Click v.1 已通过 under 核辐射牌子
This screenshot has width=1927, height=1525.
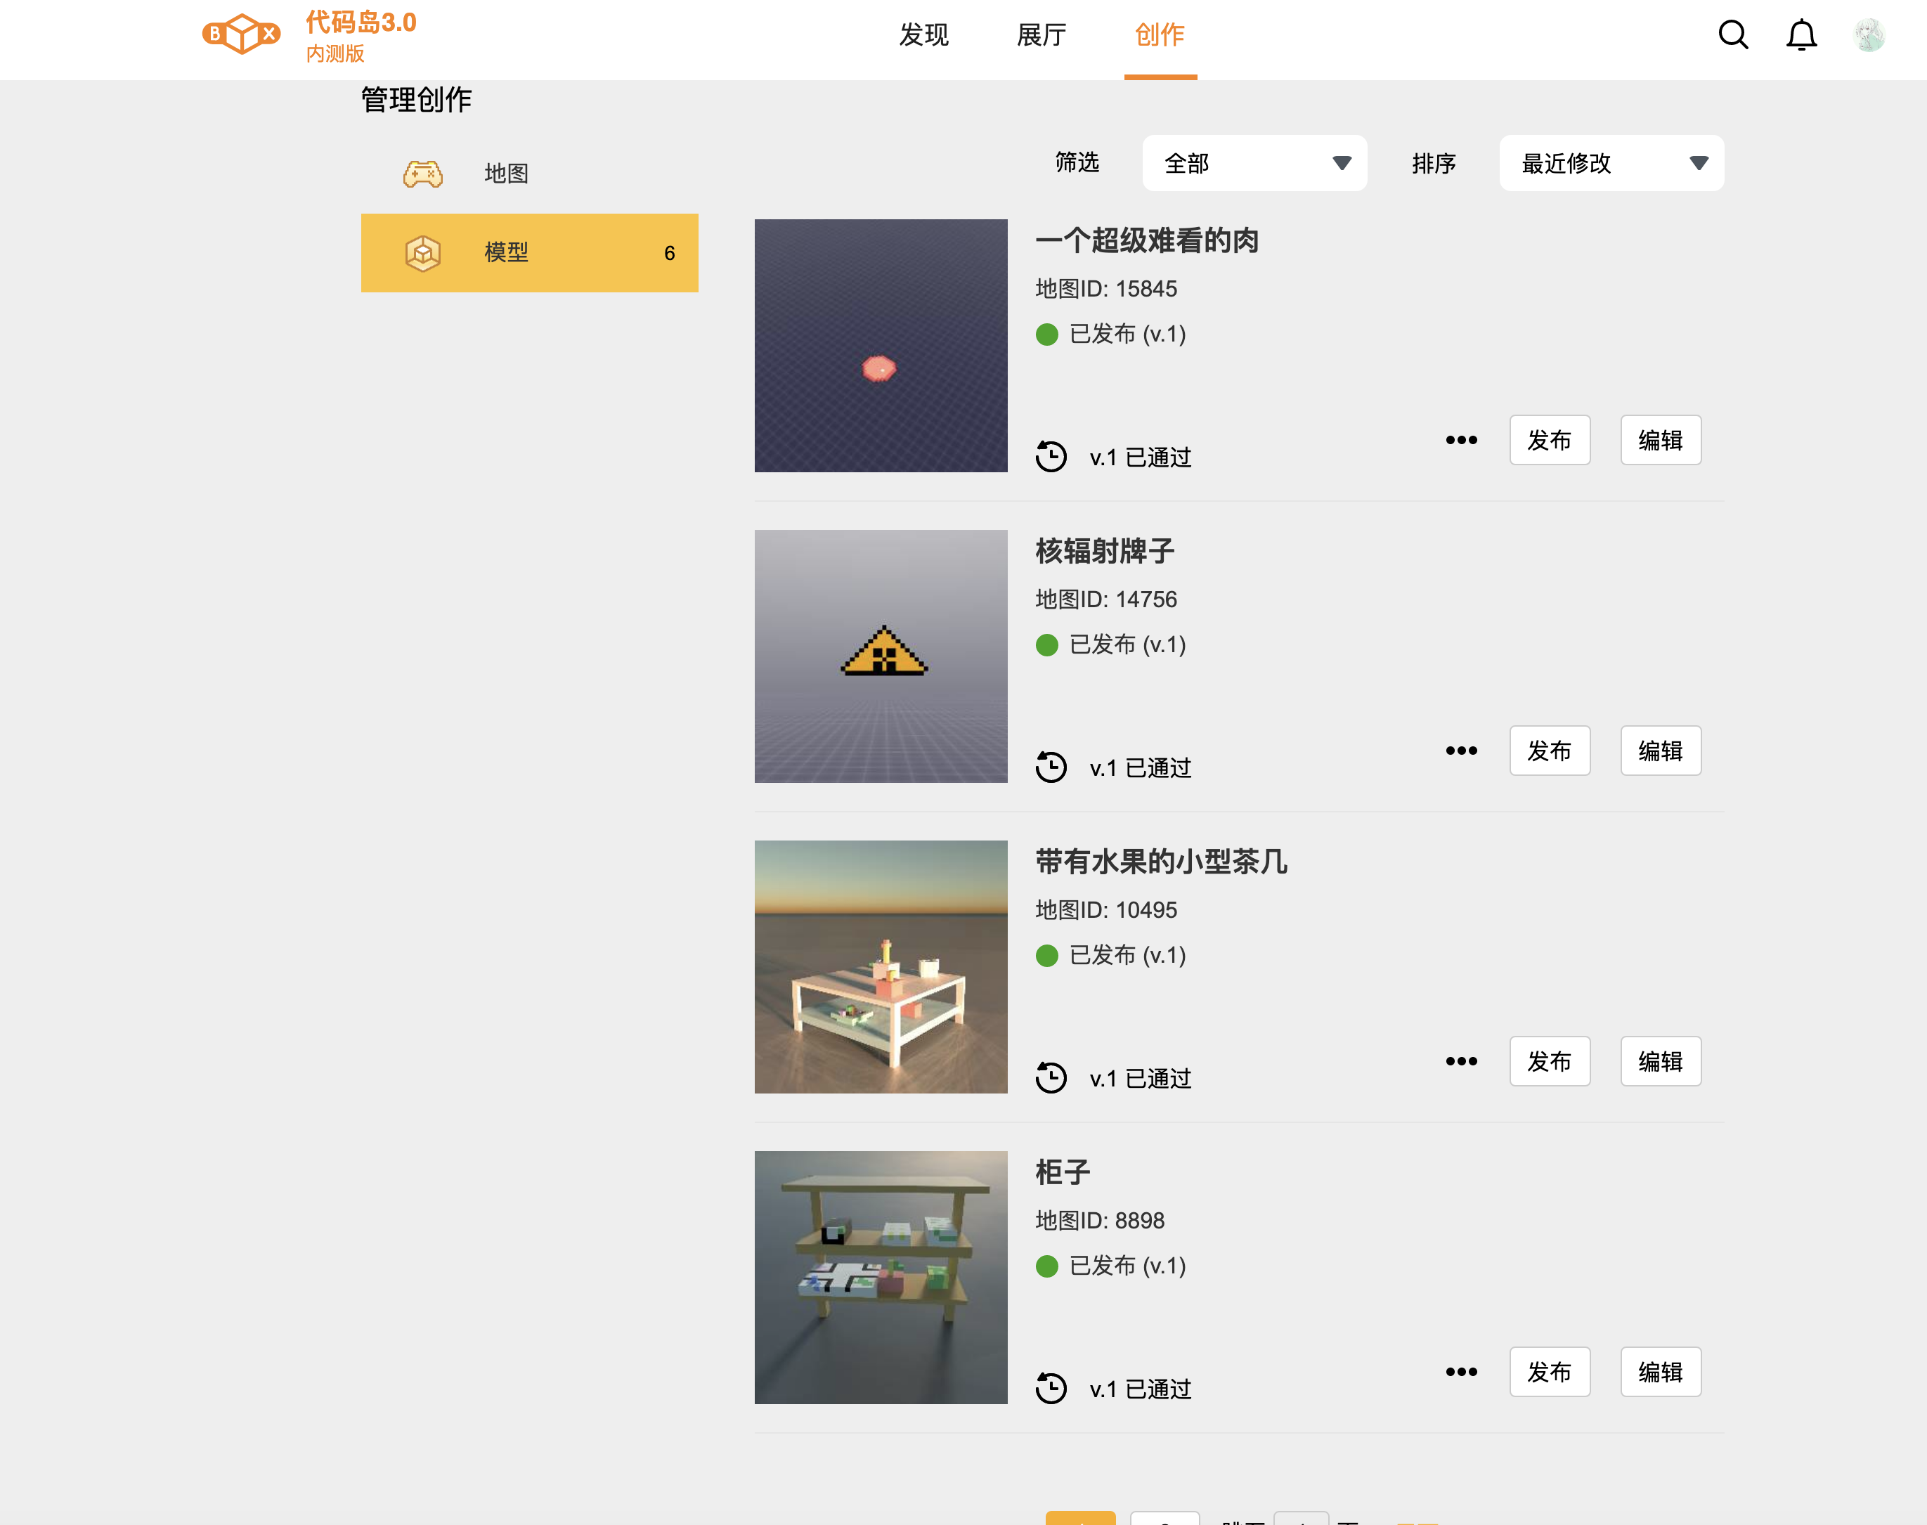(x=1141, y=769)
